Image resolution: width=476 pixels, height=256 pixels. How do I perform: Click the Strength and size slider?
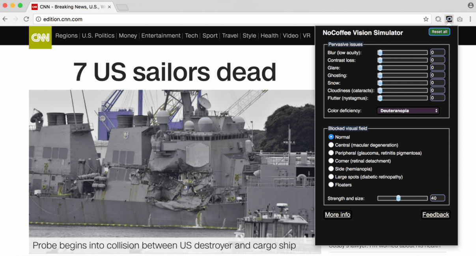click(402, 198)
